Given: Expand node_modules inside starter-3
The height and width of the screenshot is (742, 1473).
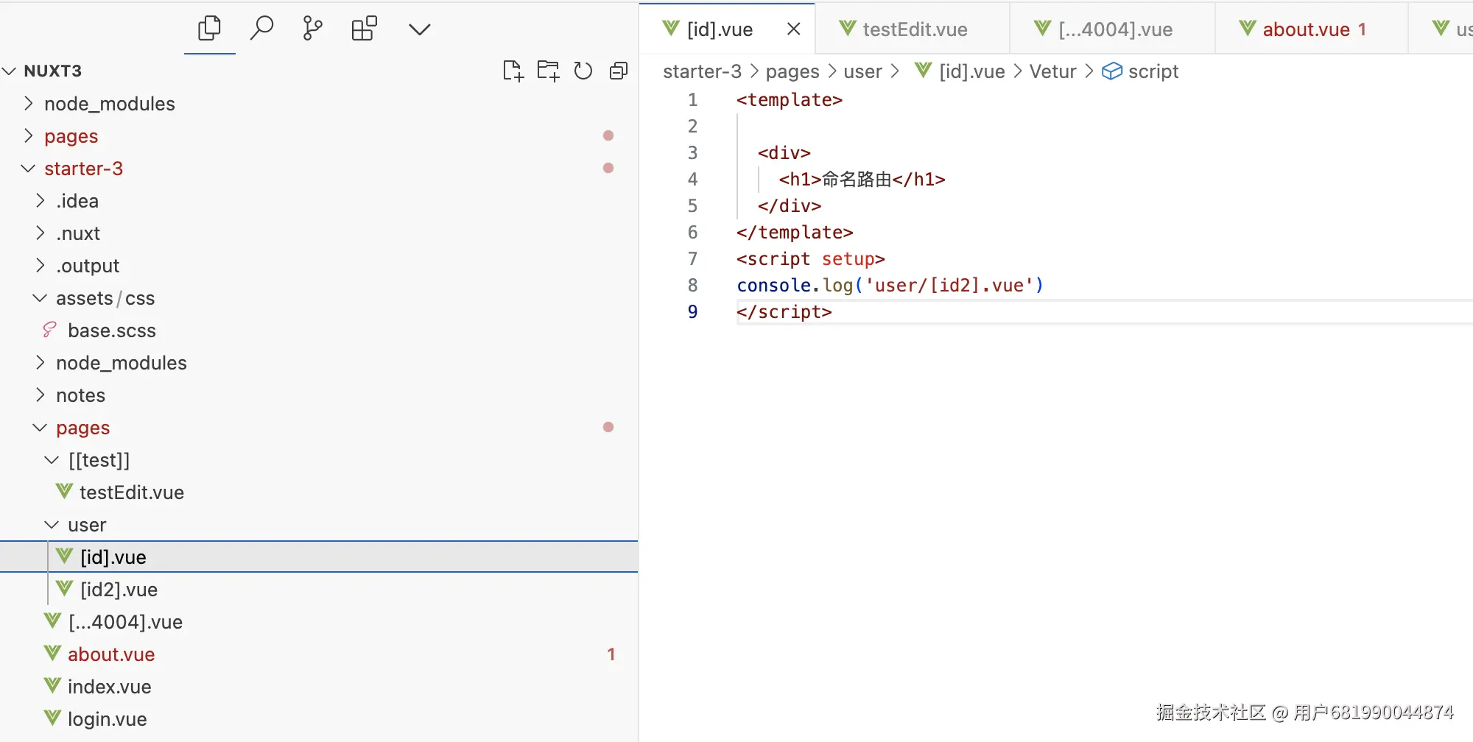Looking at the screenshot, I should [41, 362].
